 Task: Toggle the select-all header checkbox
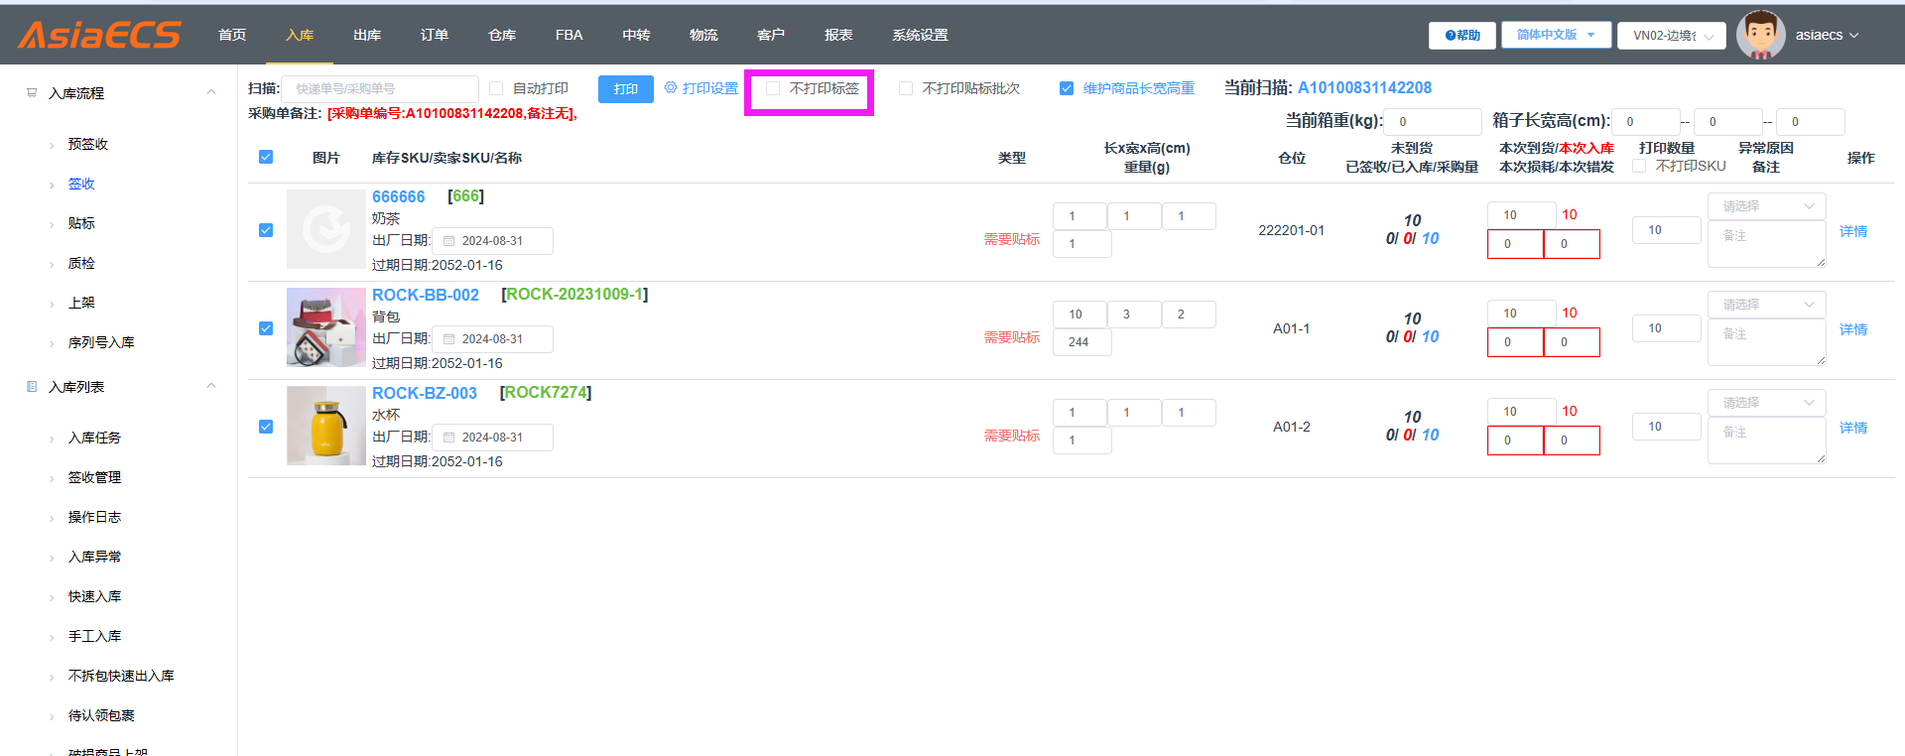coord(266,157)
